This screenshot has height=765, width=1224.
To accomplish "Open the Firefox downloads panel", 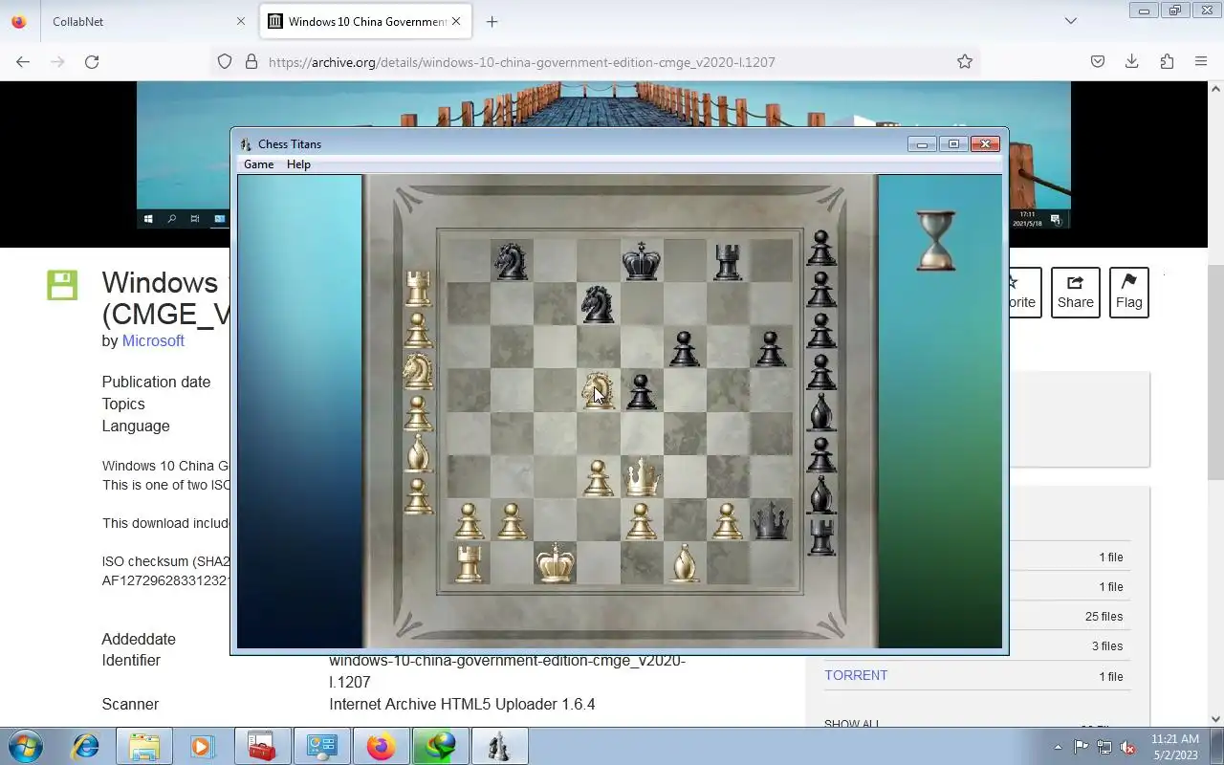I will [x=1131, y=61].
